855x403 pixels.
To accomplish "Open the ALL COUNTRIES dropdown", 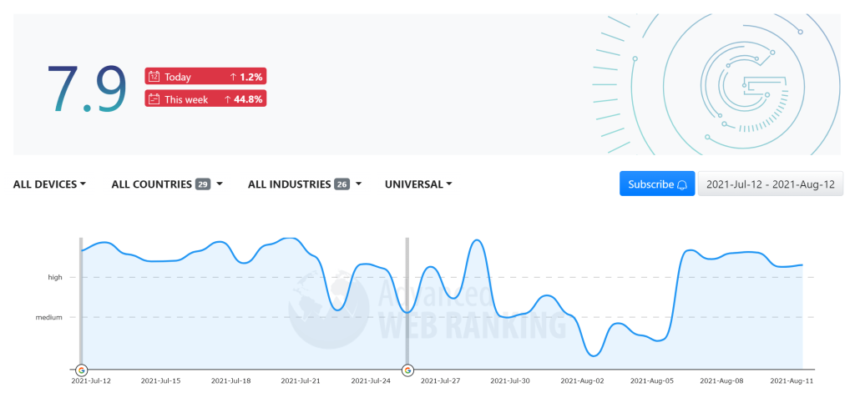I will pos(167,184).
